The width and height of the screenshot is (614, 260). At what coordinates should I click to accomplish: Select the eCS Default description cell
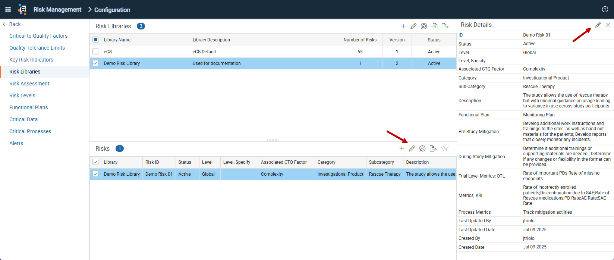coord(264,52)
